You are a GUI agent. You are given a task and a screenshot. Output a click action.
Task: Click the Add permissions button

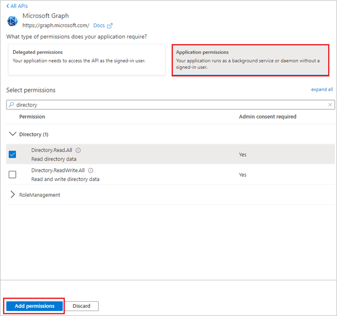coord(34,306)
